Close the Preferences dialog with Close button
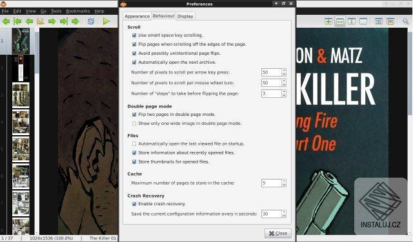 pos(278,234)
